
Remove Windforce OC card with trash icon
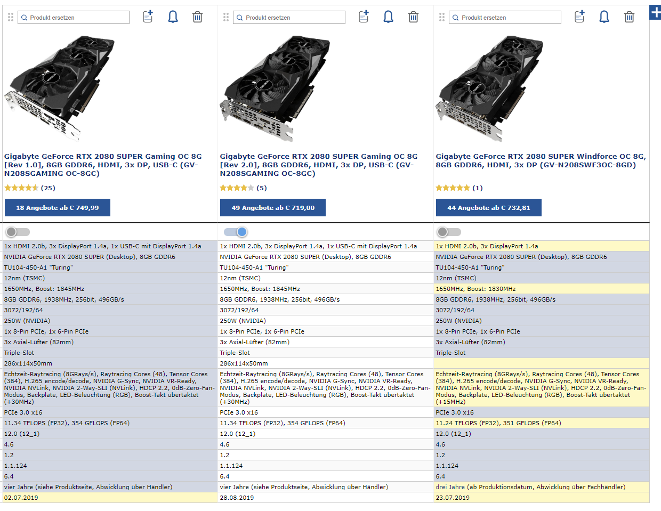[x=629, y=17]
